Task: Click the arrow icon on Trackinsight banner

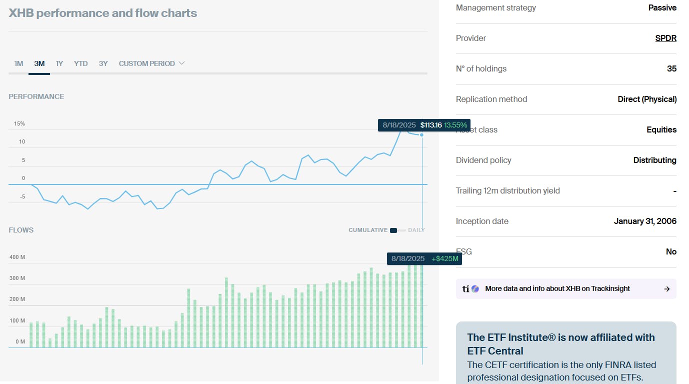Action: 666,288
